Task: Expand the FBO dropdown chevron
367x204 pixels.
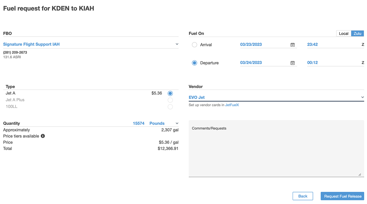Action: coord(177,44)
